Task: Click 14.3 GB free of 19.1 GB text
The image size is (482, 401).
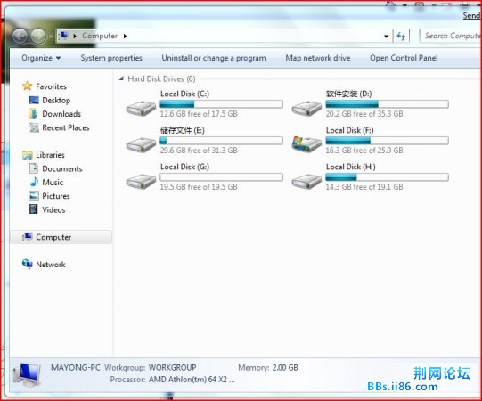Action: 364,187
